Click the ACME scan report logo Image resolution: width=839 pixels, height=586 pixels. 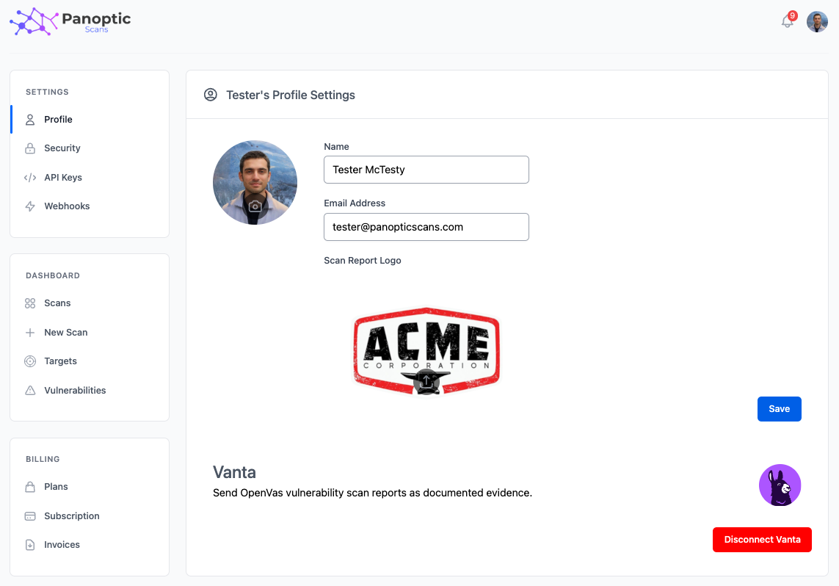point(426,351)
